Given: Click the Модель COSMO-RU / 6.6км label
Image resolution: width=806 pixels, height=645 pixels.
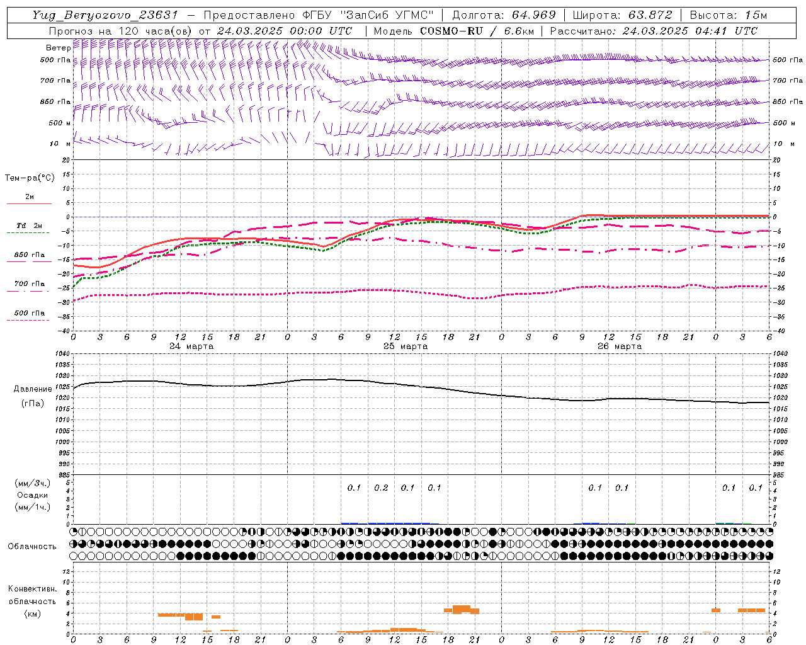Looking at the screenshot, I should click(x=453, y=31).
